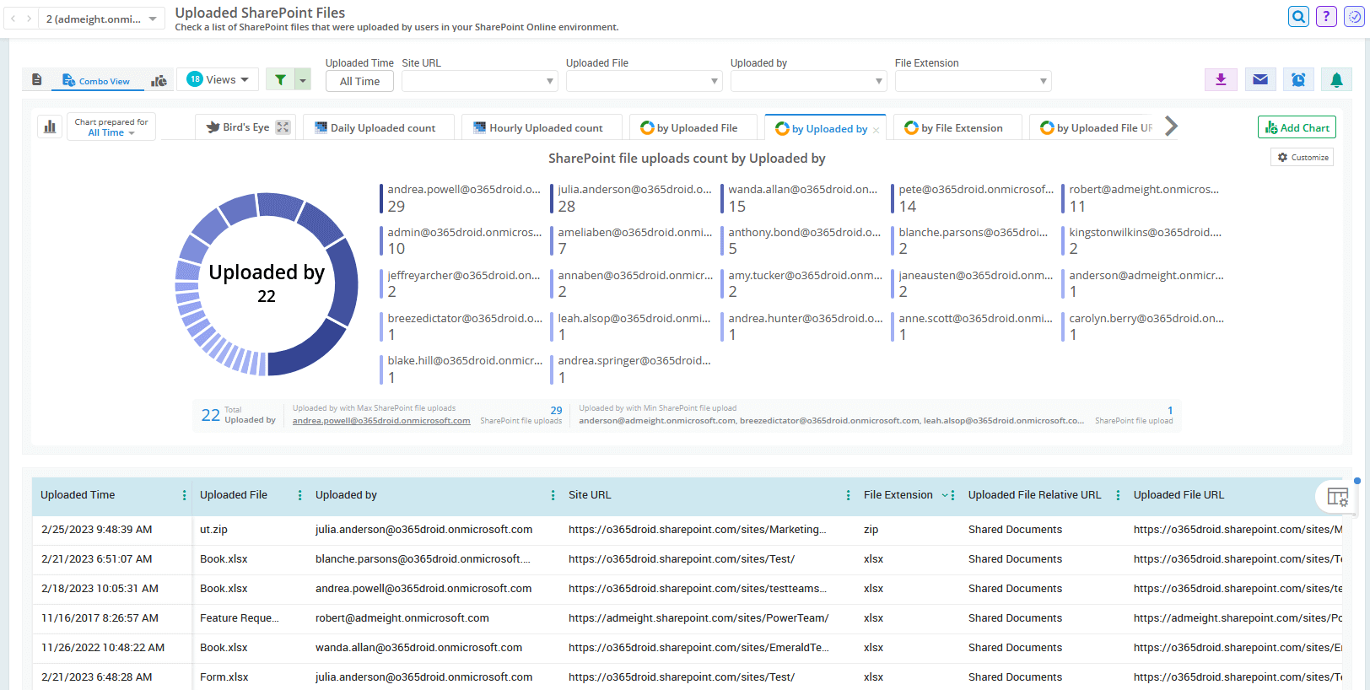The image size is (1370, 690).
Task: Click the Add Chart button
Action: point(1296,127)
